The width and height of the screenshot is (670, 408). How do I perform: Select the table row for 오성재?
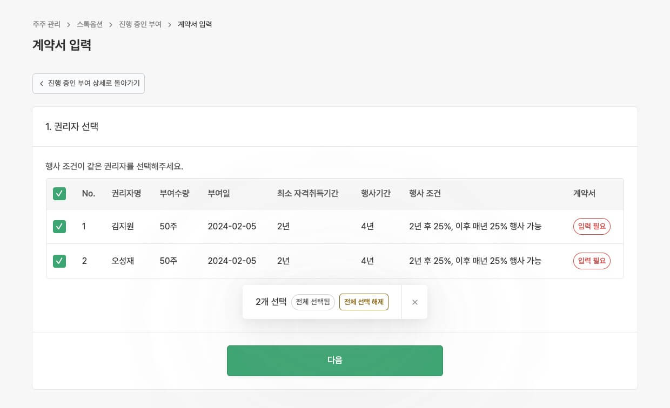(x=324, y=261)
